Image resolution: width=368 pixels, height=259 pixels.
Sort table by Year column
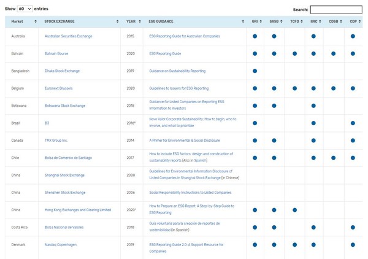pyautogui.click(x=131, y=21)
